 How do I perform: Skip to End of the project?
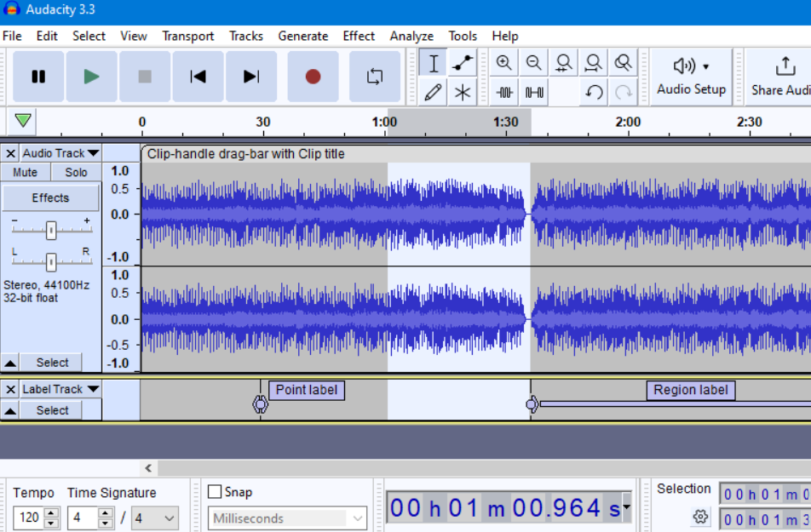point(251,77)
